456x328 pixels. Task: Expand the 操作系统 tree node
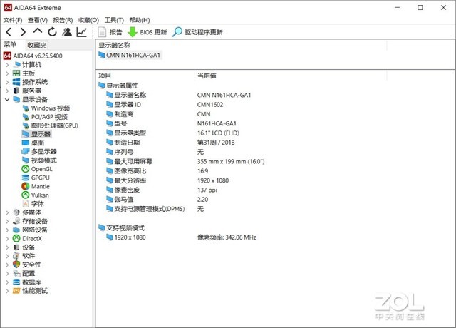[x=7, y=82]
